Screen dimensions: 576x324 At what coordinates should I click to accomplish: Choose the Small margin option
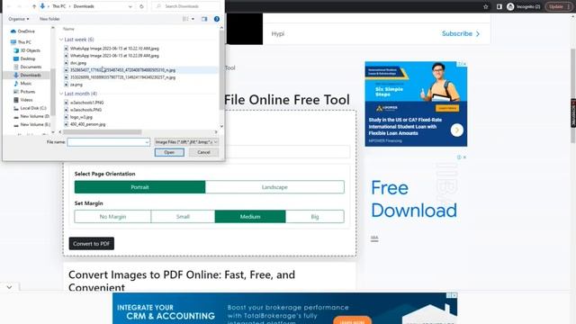(x=183, y=217)
